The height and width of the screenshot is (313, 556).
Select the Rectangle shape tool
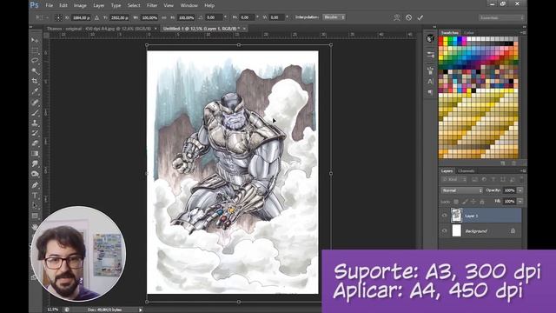click(x=35, y=216)
